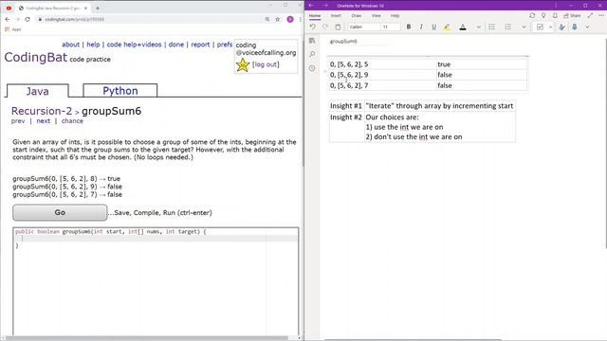
Task: Switch to the CodingBat browser tab
Action: [53, 8]
